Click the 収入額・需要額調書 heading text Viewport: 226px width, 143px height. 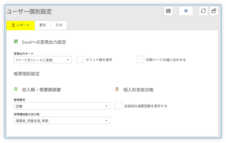[x=41, y=90]
